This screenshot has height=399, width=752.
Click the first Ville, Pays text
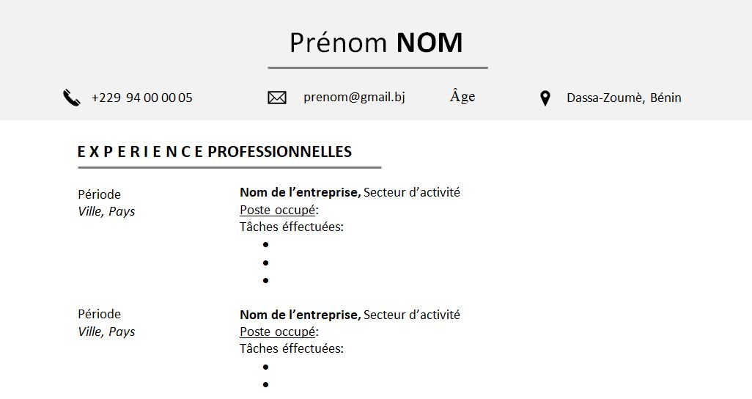tap(106, 211)
